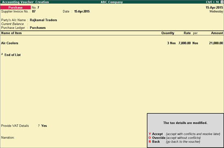The width and height of the screenshot is (224, 148).
Task: Select Accept option in tax details dialog
Action: pyautogui.click(x=157, y=134)
